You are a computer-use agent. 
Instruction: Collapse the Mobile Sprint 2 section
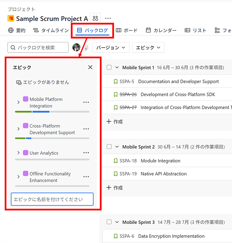point(117,147)
